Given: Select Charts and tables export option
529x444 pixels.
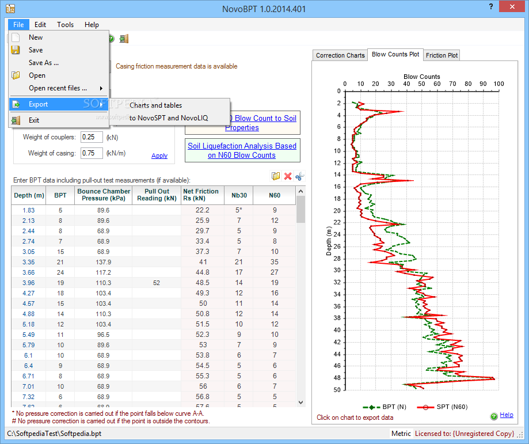Looking at the screenshot, I should click(155, 105).
